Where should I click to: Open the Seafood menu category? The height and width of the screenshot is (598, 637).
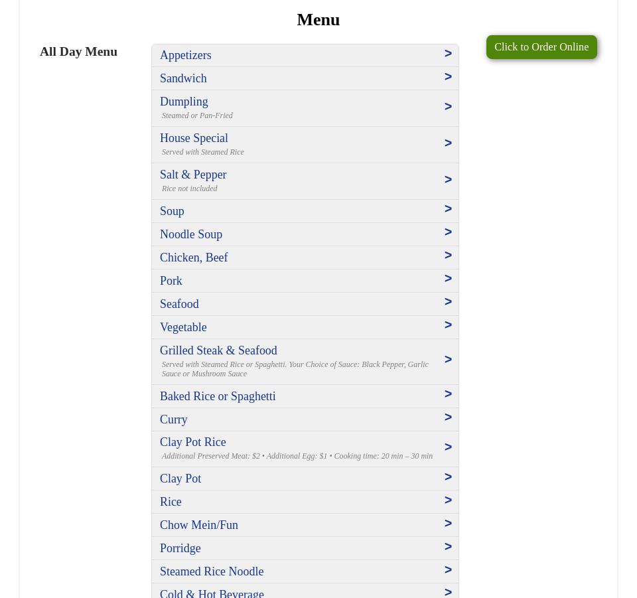(179, 304)
